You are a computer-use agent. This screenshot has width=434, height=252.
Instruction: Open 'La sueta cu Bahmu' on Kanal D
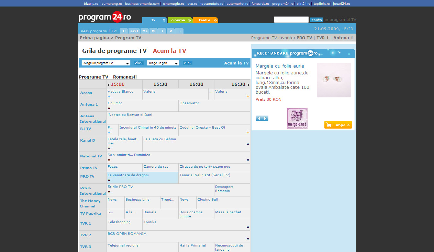point(159,139)
